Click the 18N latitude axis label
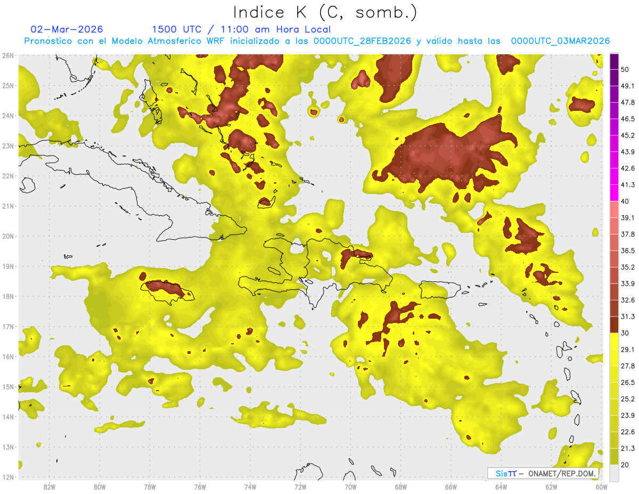 tap(8, 296)
